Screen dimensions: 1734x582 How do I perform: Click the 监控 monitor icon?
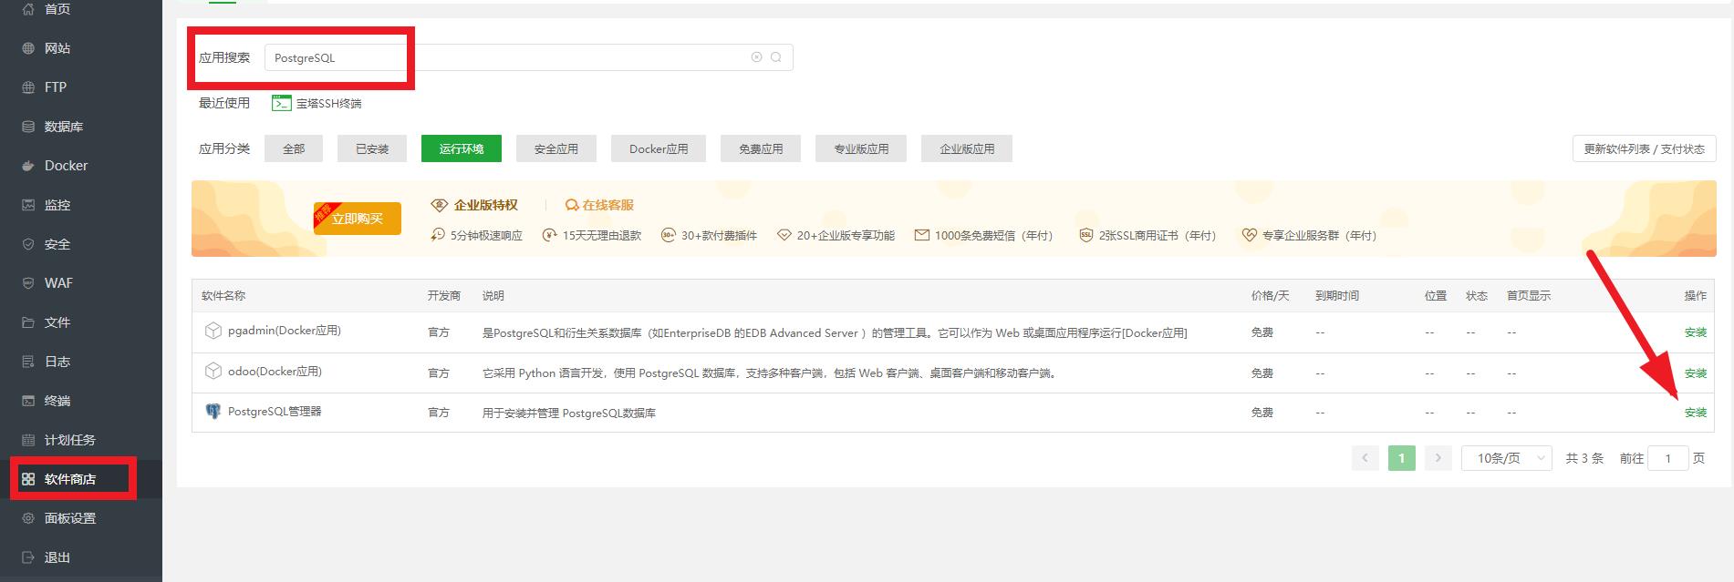[28, 205]
